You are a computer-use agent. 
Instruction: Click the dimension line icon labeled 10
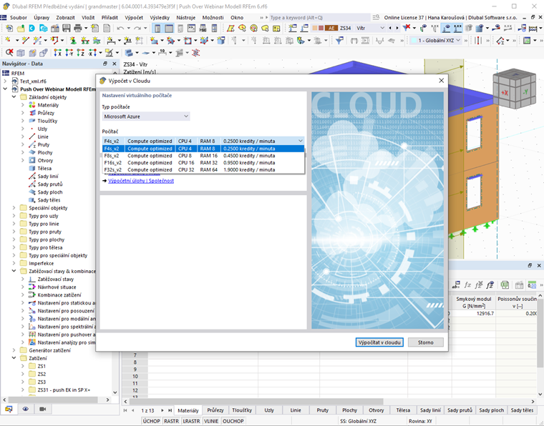162,53
